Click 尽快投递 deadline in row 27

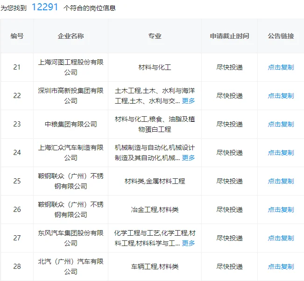pos(229,238)
